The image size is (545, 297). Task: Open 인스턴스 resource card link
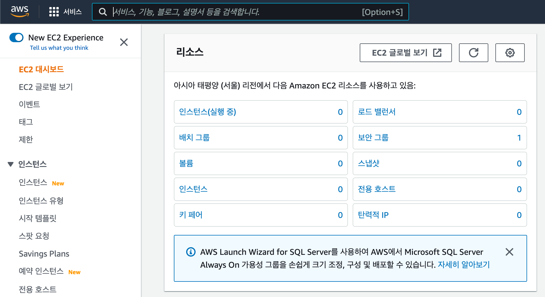[x=193, y=189]
